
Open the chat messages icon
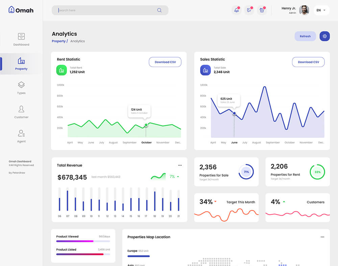pos(249,10)
